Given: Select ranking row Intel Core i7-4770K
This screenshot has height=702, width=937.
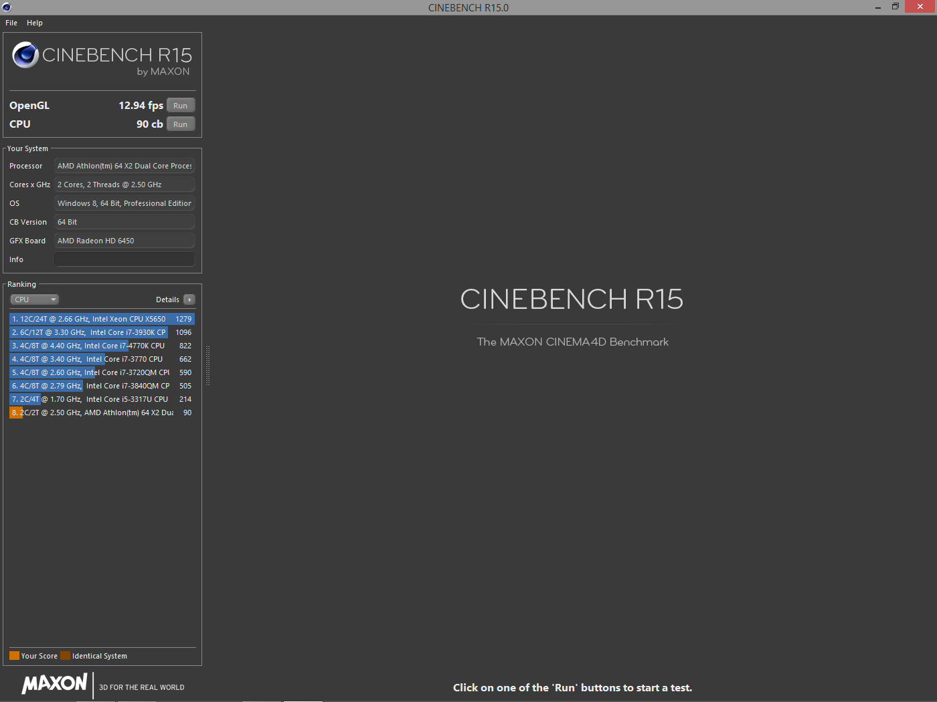Looking at the screenshot, I should click(x=102, y=346).
